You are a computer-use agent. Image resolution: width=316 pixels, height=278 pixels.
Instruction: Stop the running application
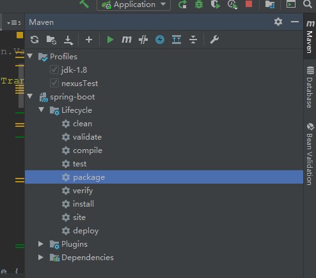(249, 4)
